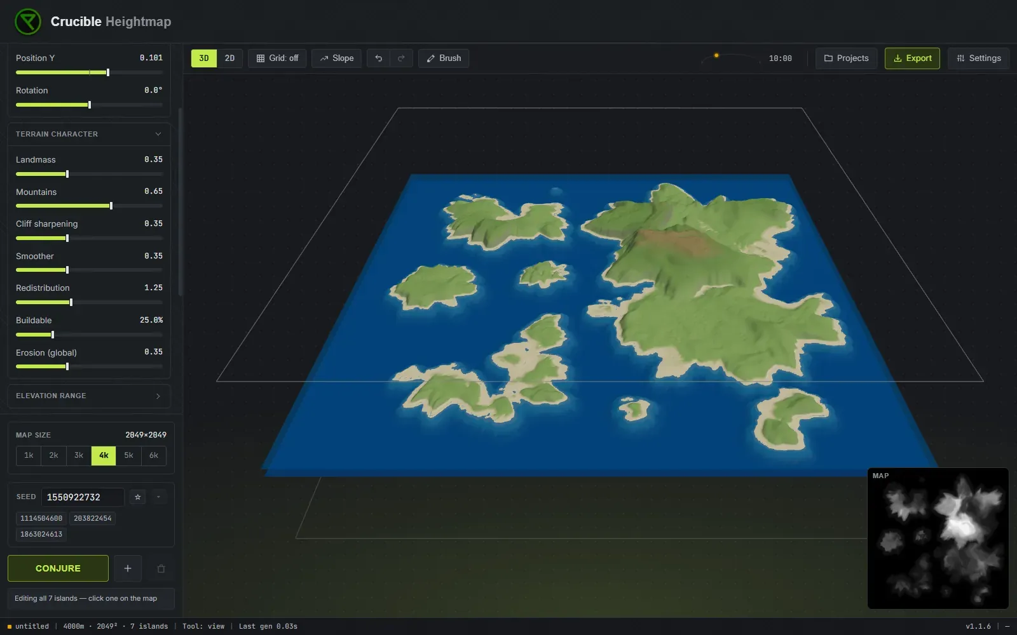The image size is (1017, 635).
Task: Click the 2049×2049 map size value
Action: pyautogui.click(x=146, y=435)
